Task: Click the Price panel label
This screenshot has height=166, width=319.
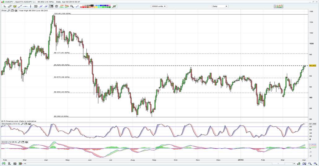Action: click(4, 10)
